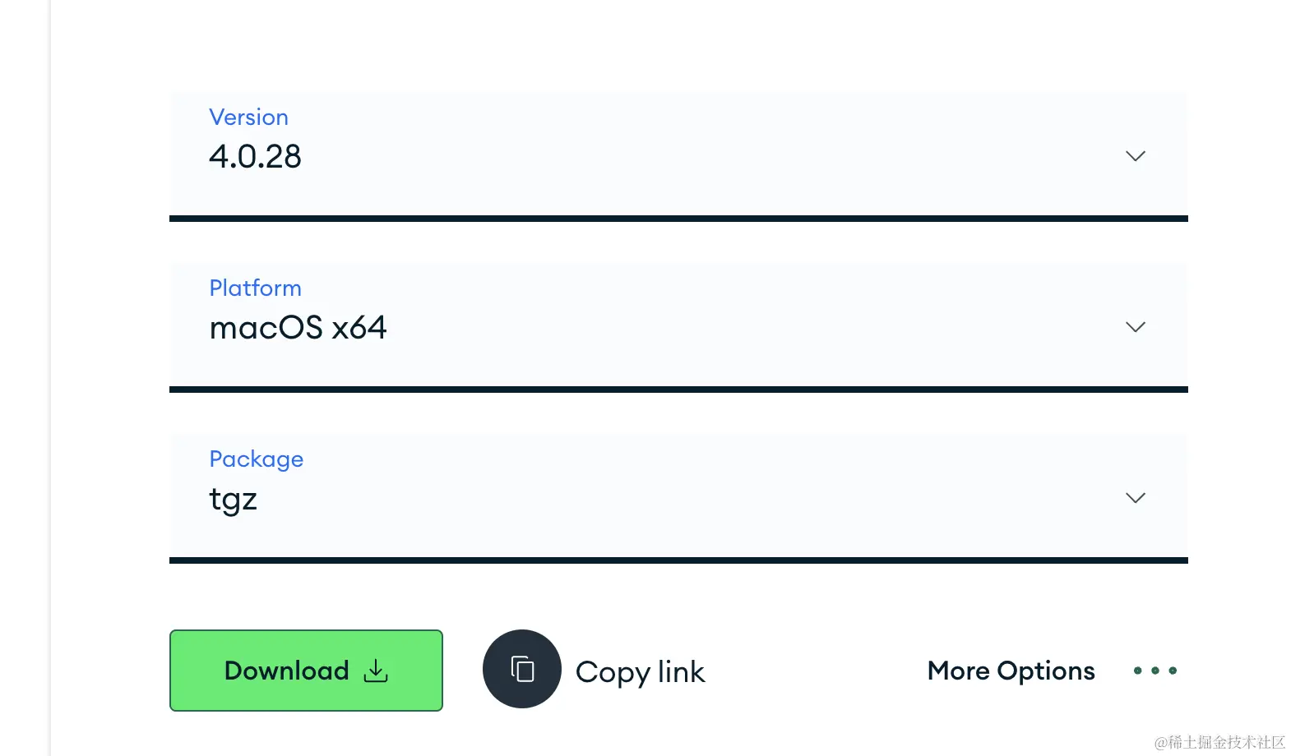
Task: Click the watermark text in the corner
Action: click(x=1219, y=742)
